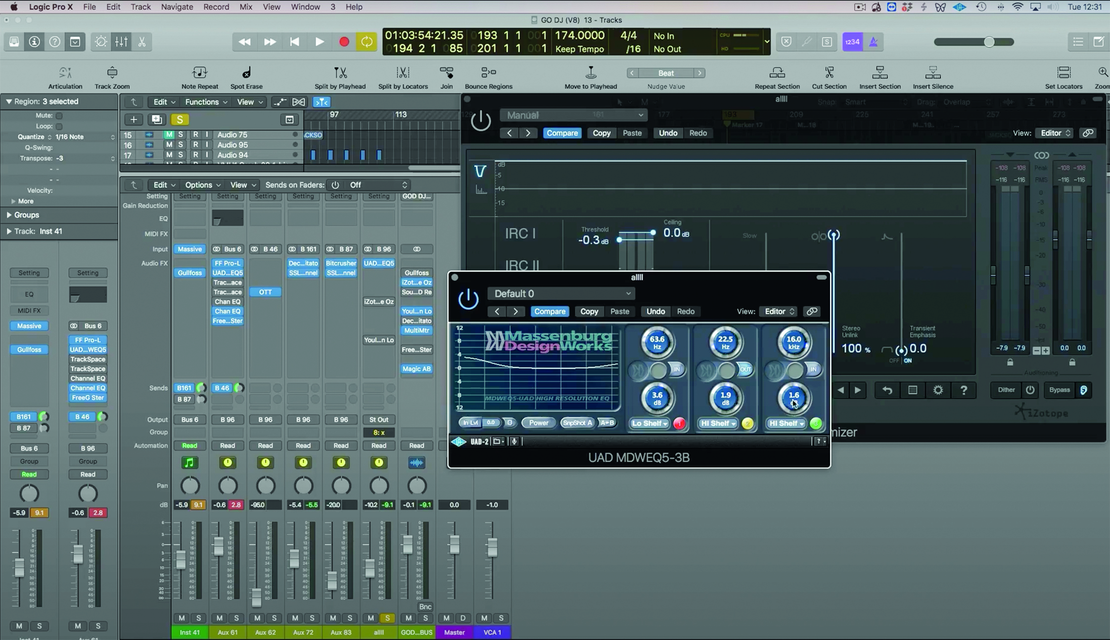
Task: Click the MDWEQ5 Power button
Action: click(538, 423)
